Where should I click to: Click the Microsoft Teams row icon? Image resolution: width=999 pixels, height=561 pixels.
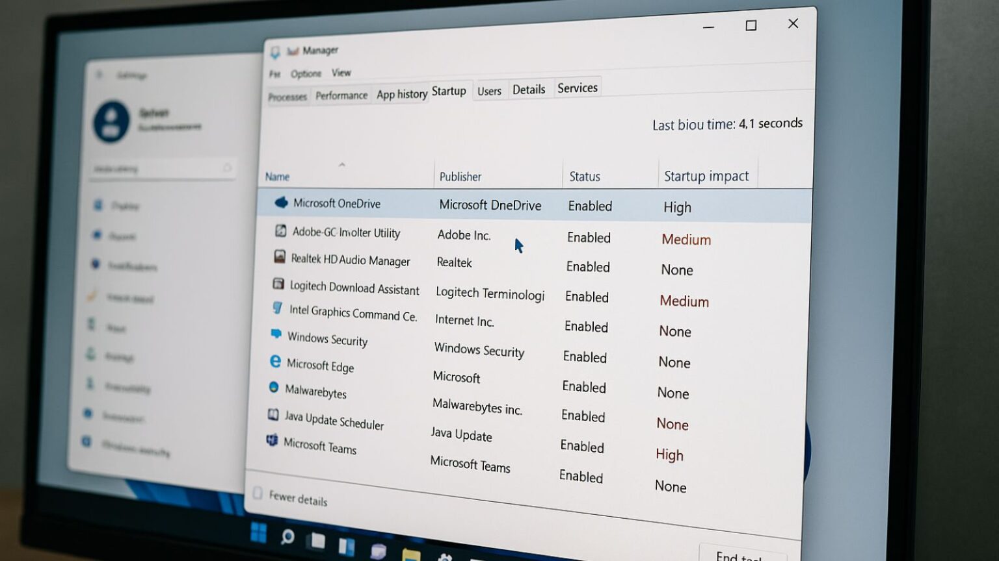(272, 440)
